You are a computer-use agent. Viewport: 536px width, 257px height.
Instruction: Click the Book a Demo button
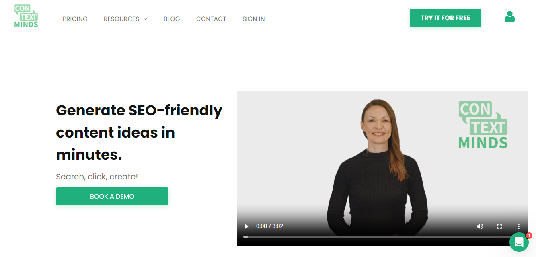click(x=112, y=196)
